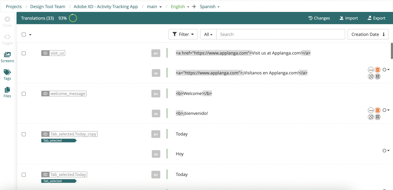The width and height of the screenshot is (393, 190).
Task: Open status circle dropdown for visit_us
Action: [386, 70]
